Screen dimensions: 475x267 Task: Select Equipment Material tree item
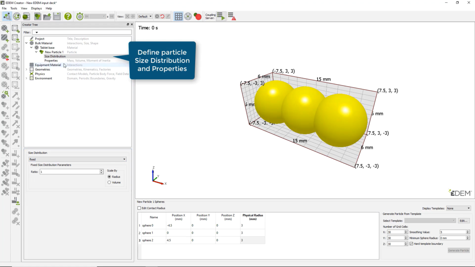48,65
